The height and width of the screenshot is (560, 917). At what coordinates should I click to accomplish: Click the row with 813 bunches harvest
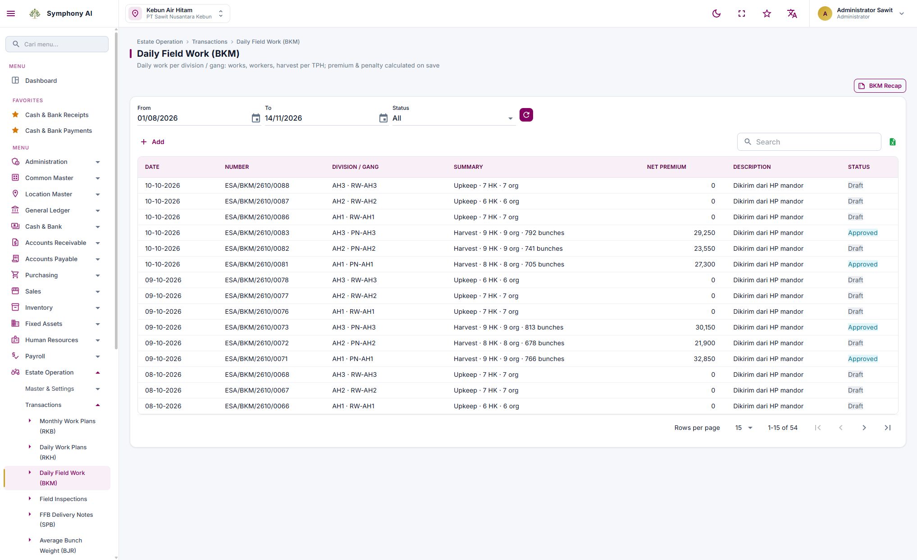pyautogui.click(x=517, y=327)
